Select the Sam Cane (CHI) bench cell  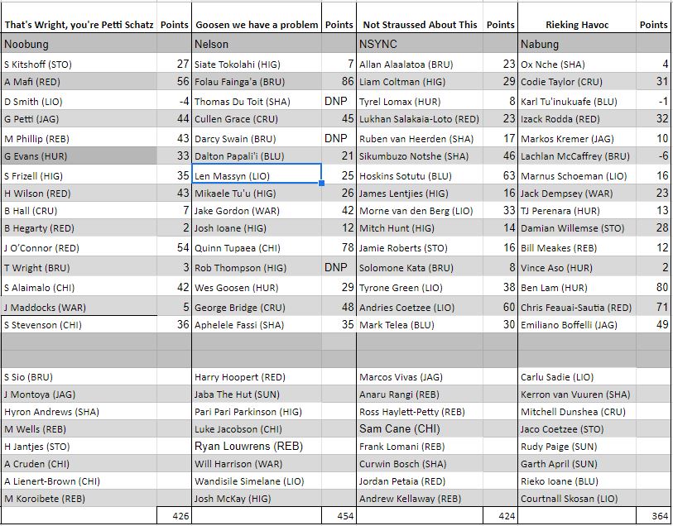click(420, 428)
